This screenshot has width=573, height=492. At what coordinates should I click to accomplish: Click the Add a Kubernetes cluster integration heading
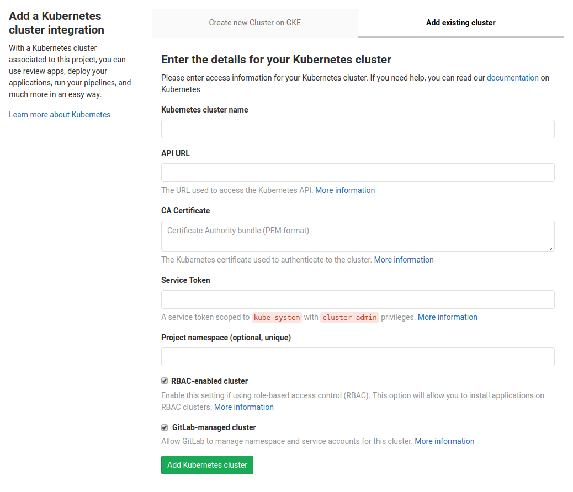click(55, 22)
